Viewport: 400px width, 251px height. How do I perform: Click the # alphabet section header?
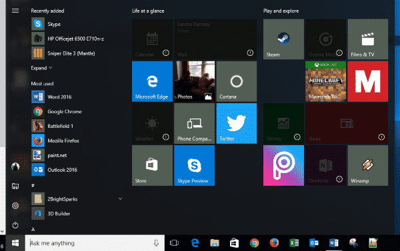pos(33,186)
